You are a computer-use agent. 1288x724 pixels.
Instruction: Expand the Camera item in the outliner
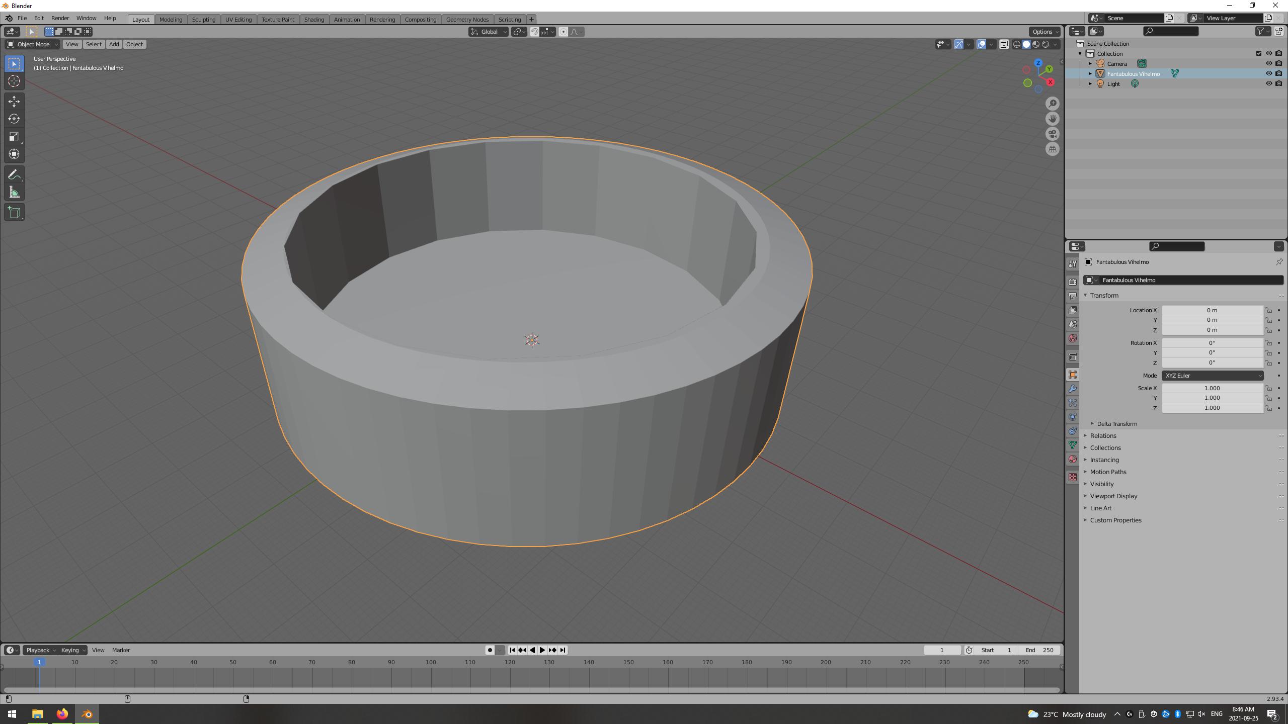1090,63
